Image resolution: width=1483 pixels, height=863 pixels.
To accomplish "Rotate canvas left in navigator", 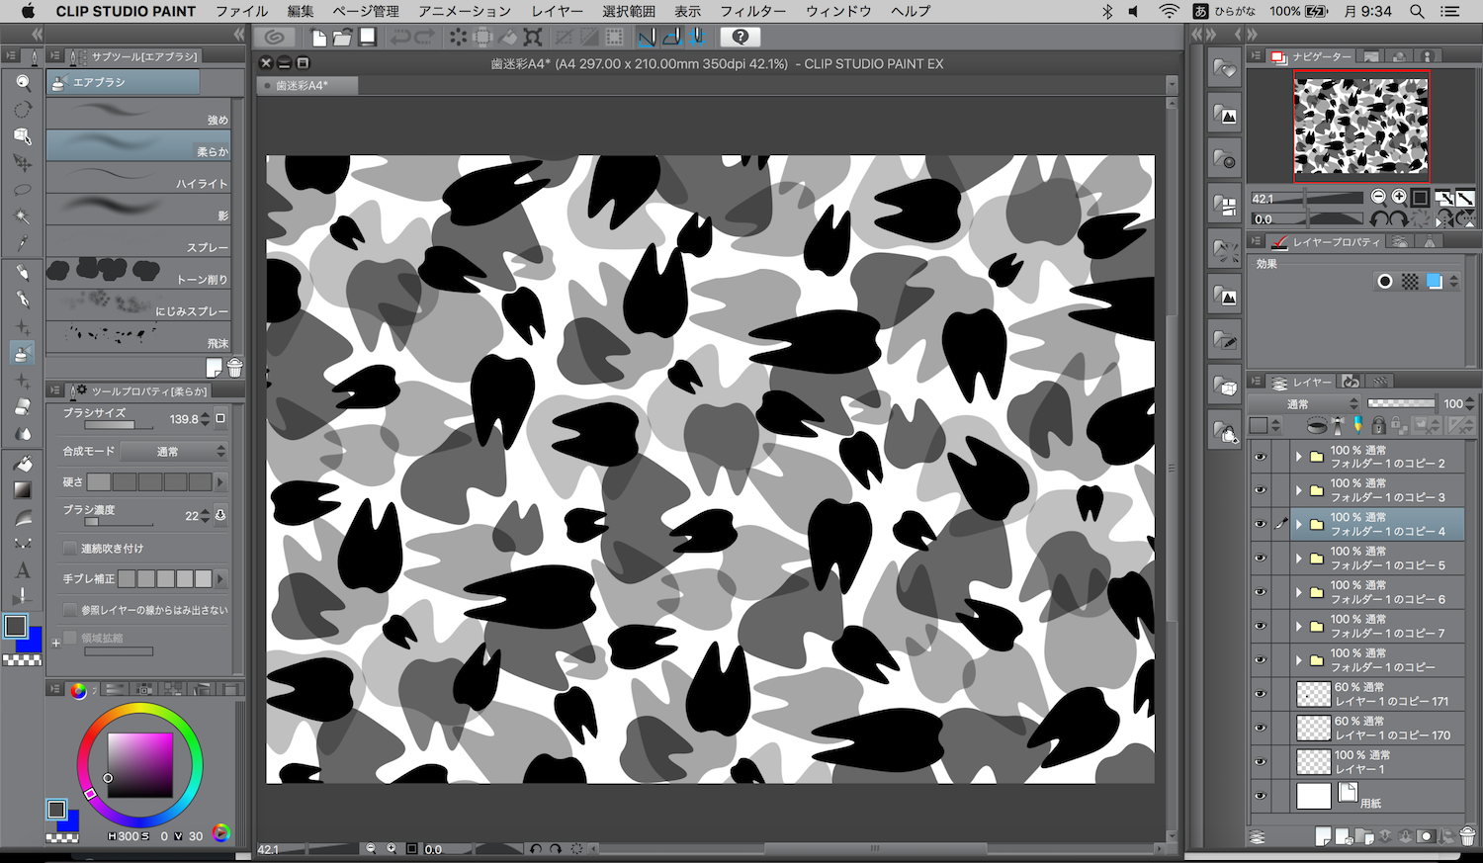I will point(1378,218).
